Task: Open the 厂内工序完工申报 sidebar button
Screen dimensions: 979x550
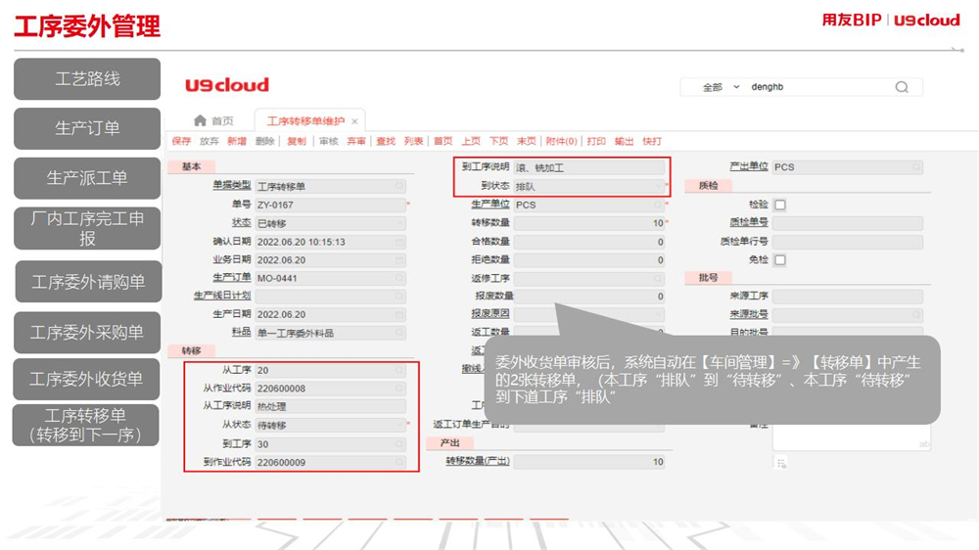Action: pos(87,228)
